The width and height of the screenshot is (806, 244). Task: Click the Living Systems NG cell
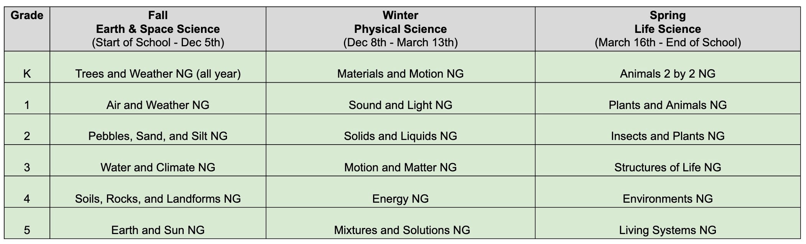668,230
